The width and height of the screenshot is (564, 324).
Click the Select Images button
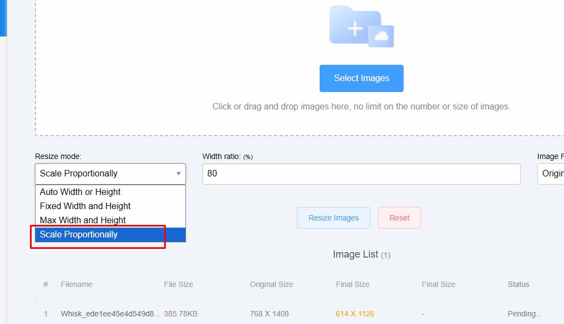click(362, 78)
